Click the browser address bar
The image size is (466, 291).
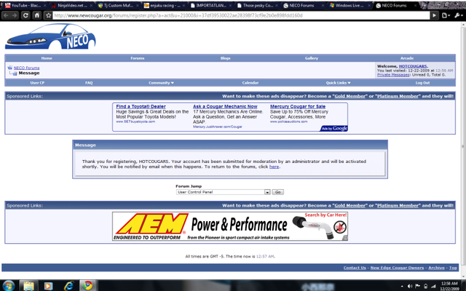[240, 15]
